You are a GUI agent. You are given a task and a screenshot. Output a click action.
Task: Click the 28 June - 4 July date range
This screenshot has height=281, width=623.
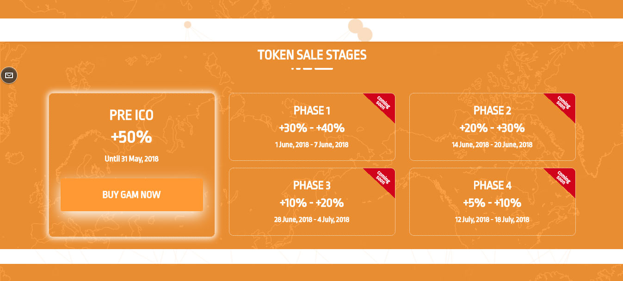coord(312,220)
